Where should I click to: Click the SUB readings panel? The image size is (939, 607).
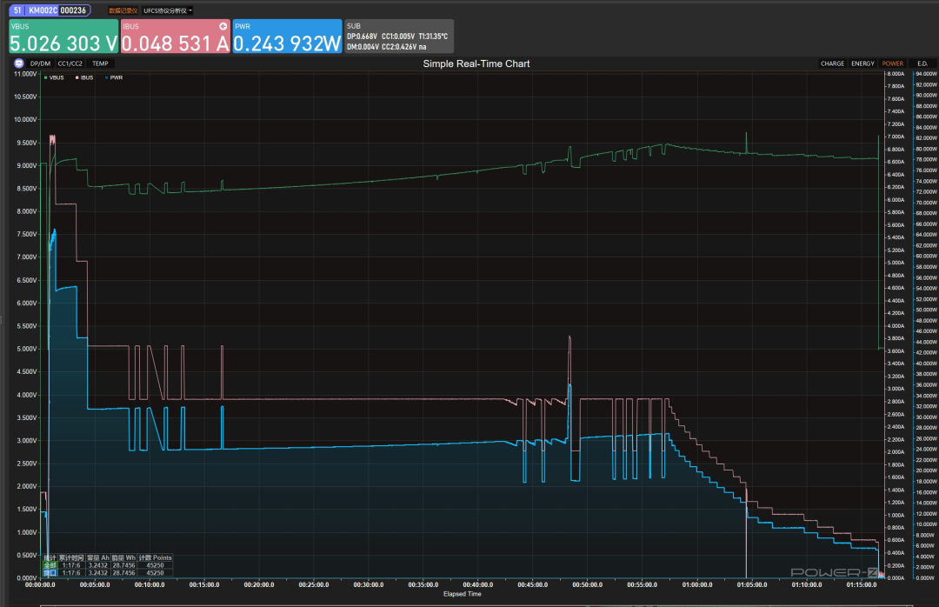tap(399, 37)
